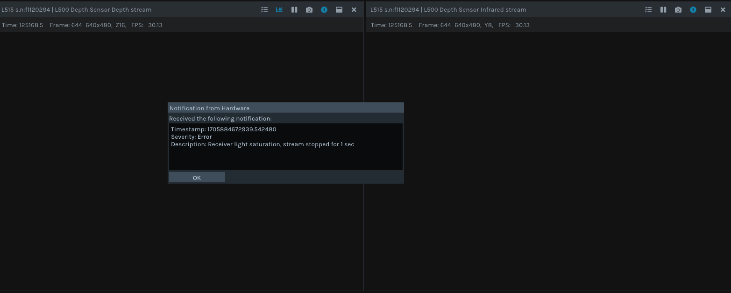Pause the Infrared stream
Screen dimensions: 731x293
663,10
